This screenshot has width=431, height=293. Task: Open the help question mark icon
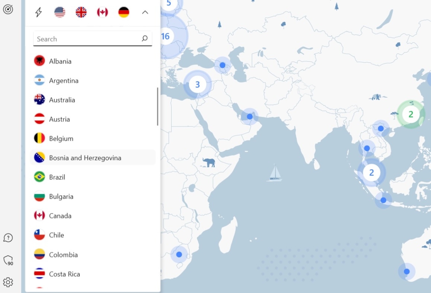coord(9,238)
